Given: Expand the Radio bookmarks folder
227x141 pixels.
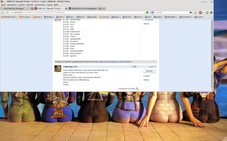Looking at the screenshot, I should click(158, 17).
